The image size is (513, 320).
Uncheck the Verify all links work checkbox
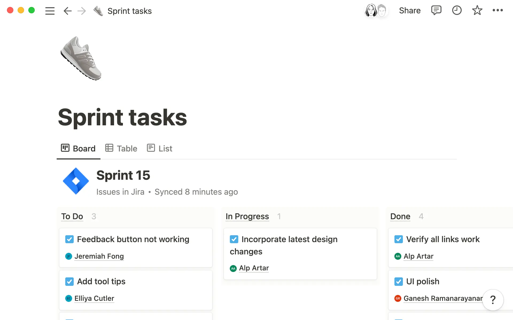[x=399, y=239]
